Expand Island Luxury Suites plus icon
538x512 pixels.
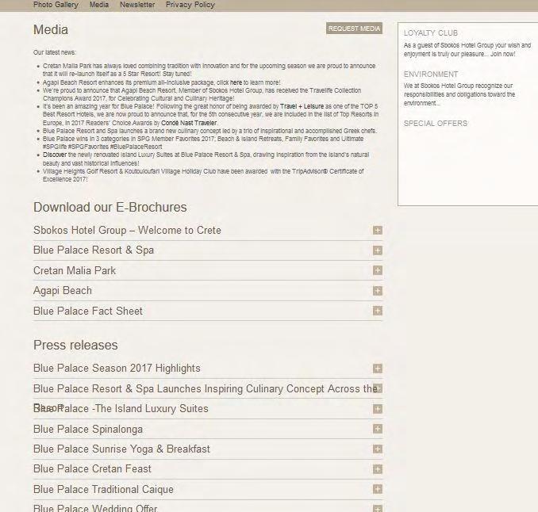coord(378,409)
